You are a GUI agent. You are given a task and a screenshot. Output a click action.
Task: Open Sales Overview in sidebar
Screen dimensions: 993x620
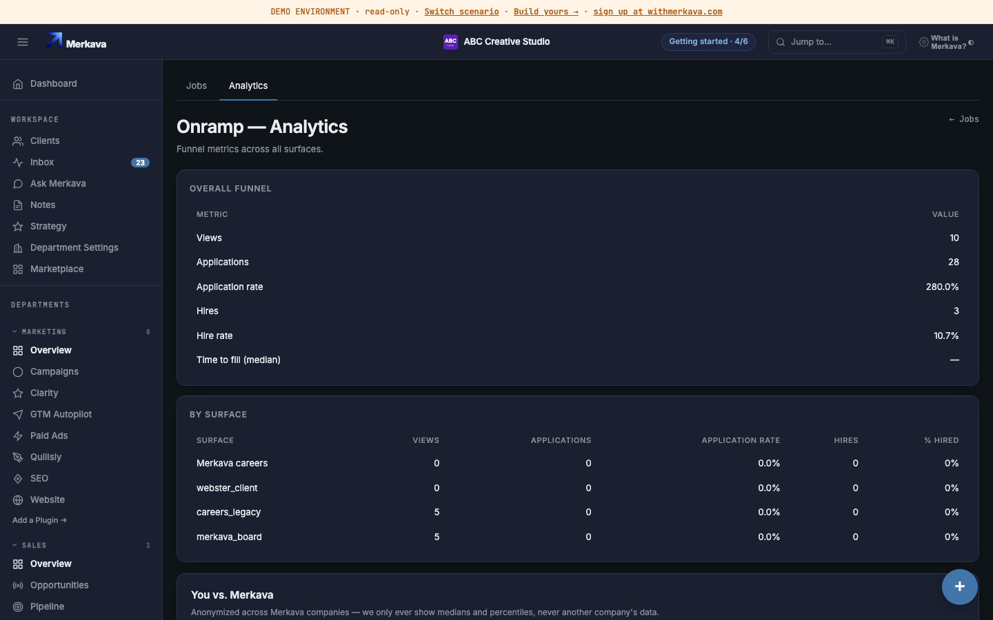[x=81, y=564]
